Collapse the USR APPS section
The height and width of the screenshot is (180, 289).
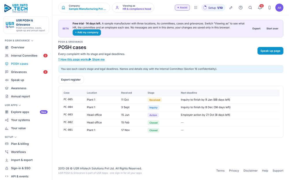pyautogui.click(x=13, y=105)
